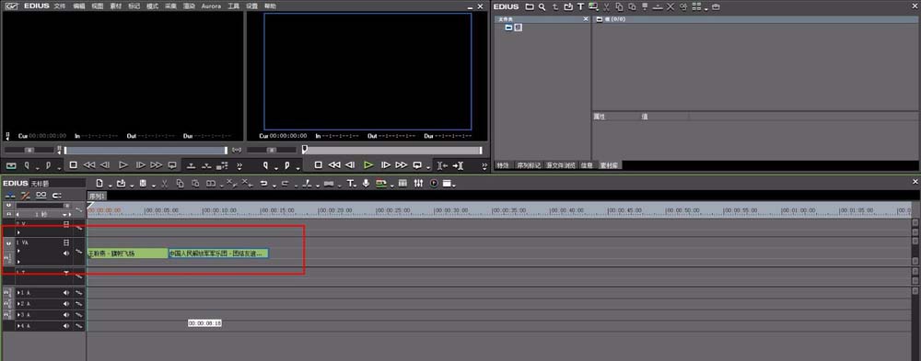This screenshot has height=361, width=921.
Task: Select the clip 中国人民解放军军乐团 on timeline
Action: (218, 254)
